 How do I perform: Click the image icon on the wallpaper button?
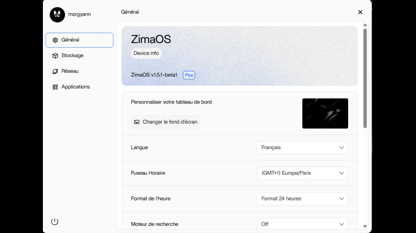pyautogui.click(x=137, y=122)
